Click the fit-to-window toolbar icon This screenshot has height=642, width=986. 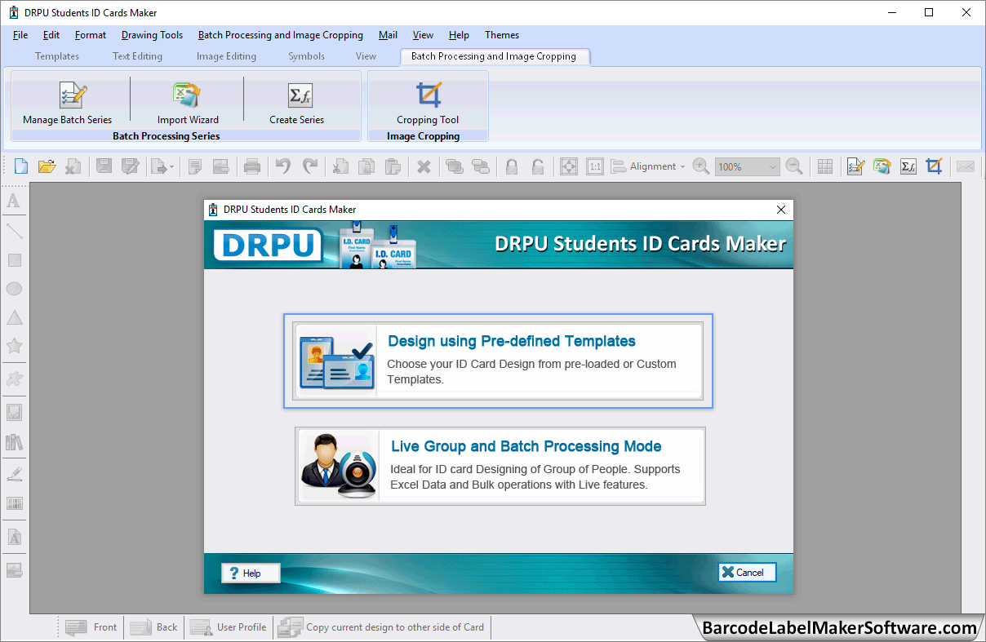569,166
